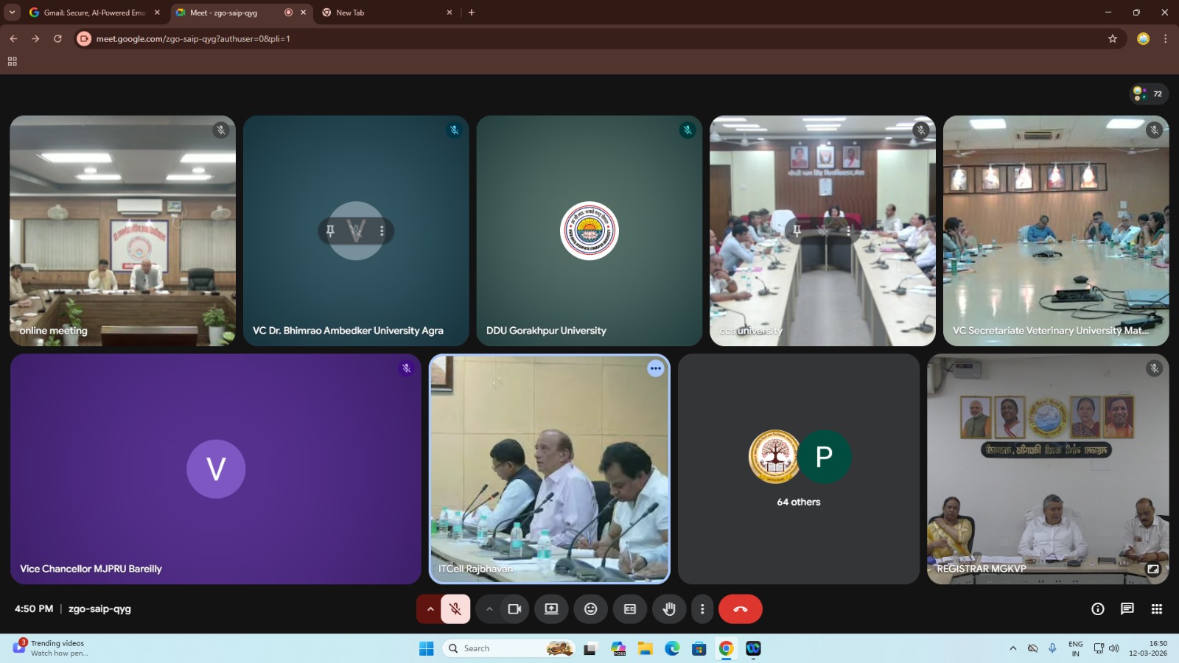Open more options three-dot menu in call bar
The height and width of the screenshot is (663, 1179).
(x=702, y=609)
